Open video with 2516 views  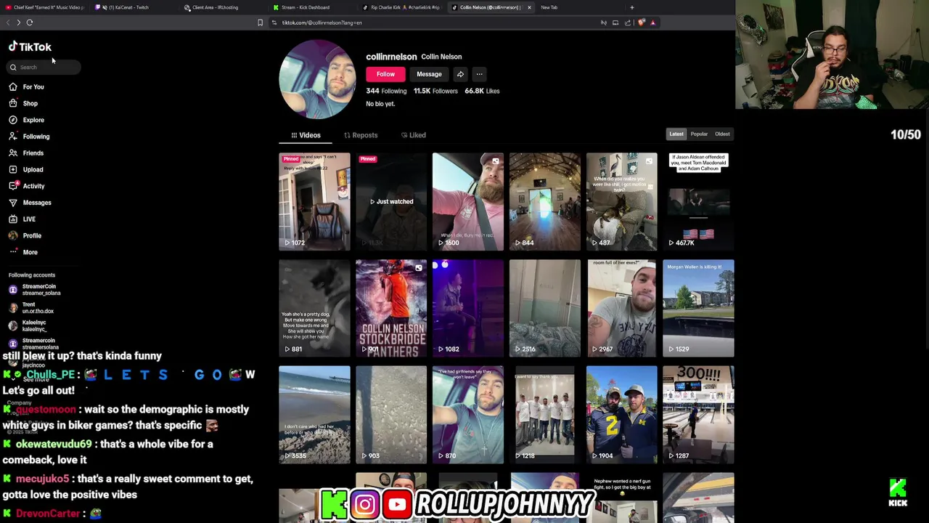(x=545, y=308)
